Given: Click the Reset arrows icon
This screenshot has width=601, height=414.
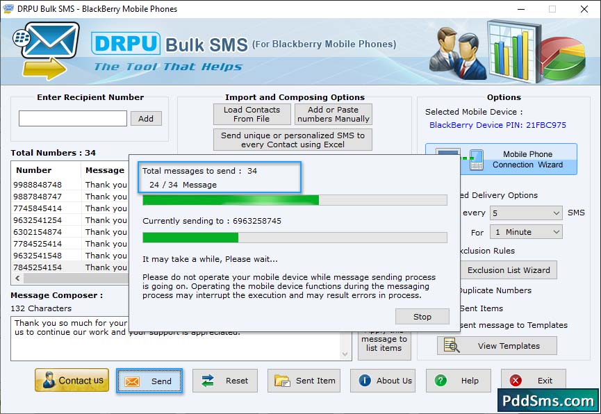Looking at the screenshot, I should 208,381.
